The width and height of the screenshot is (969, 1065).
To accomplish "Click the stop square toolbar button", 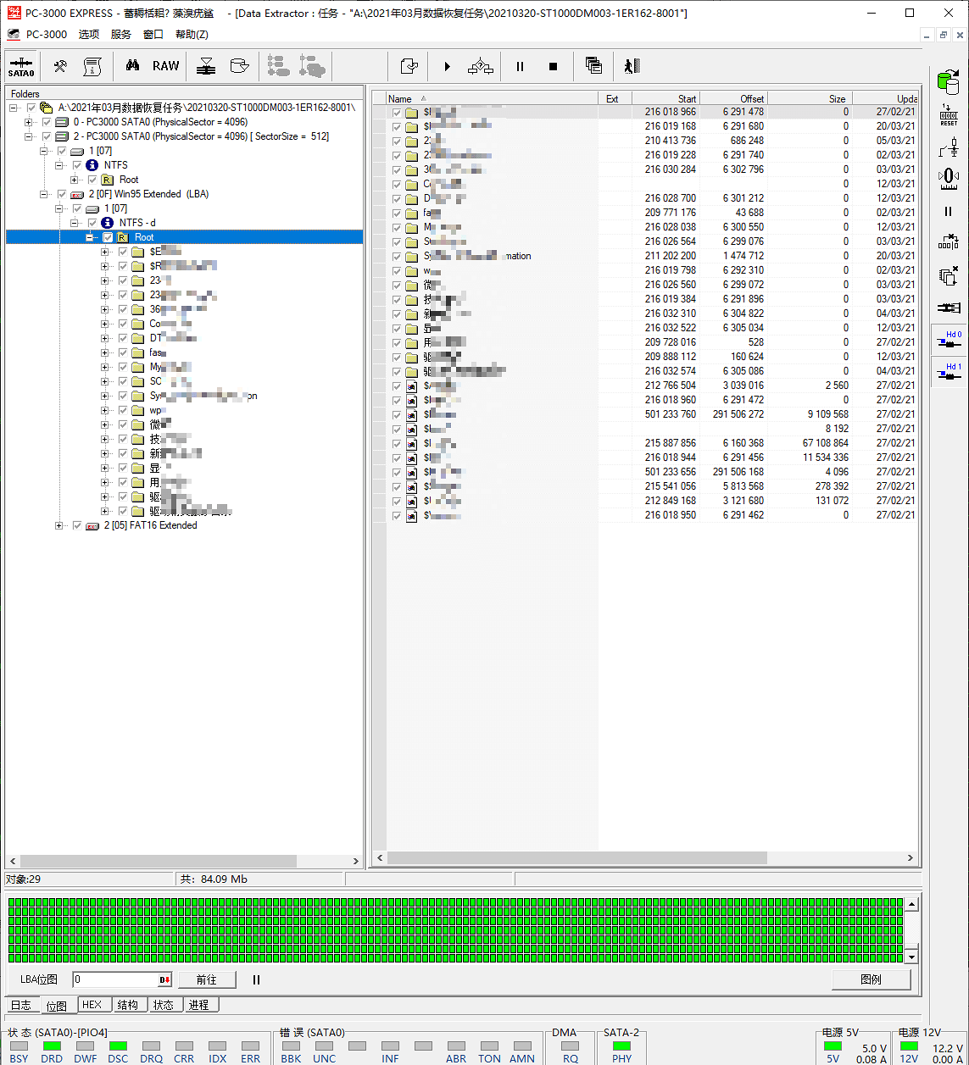I will click(x=553, y=66).
